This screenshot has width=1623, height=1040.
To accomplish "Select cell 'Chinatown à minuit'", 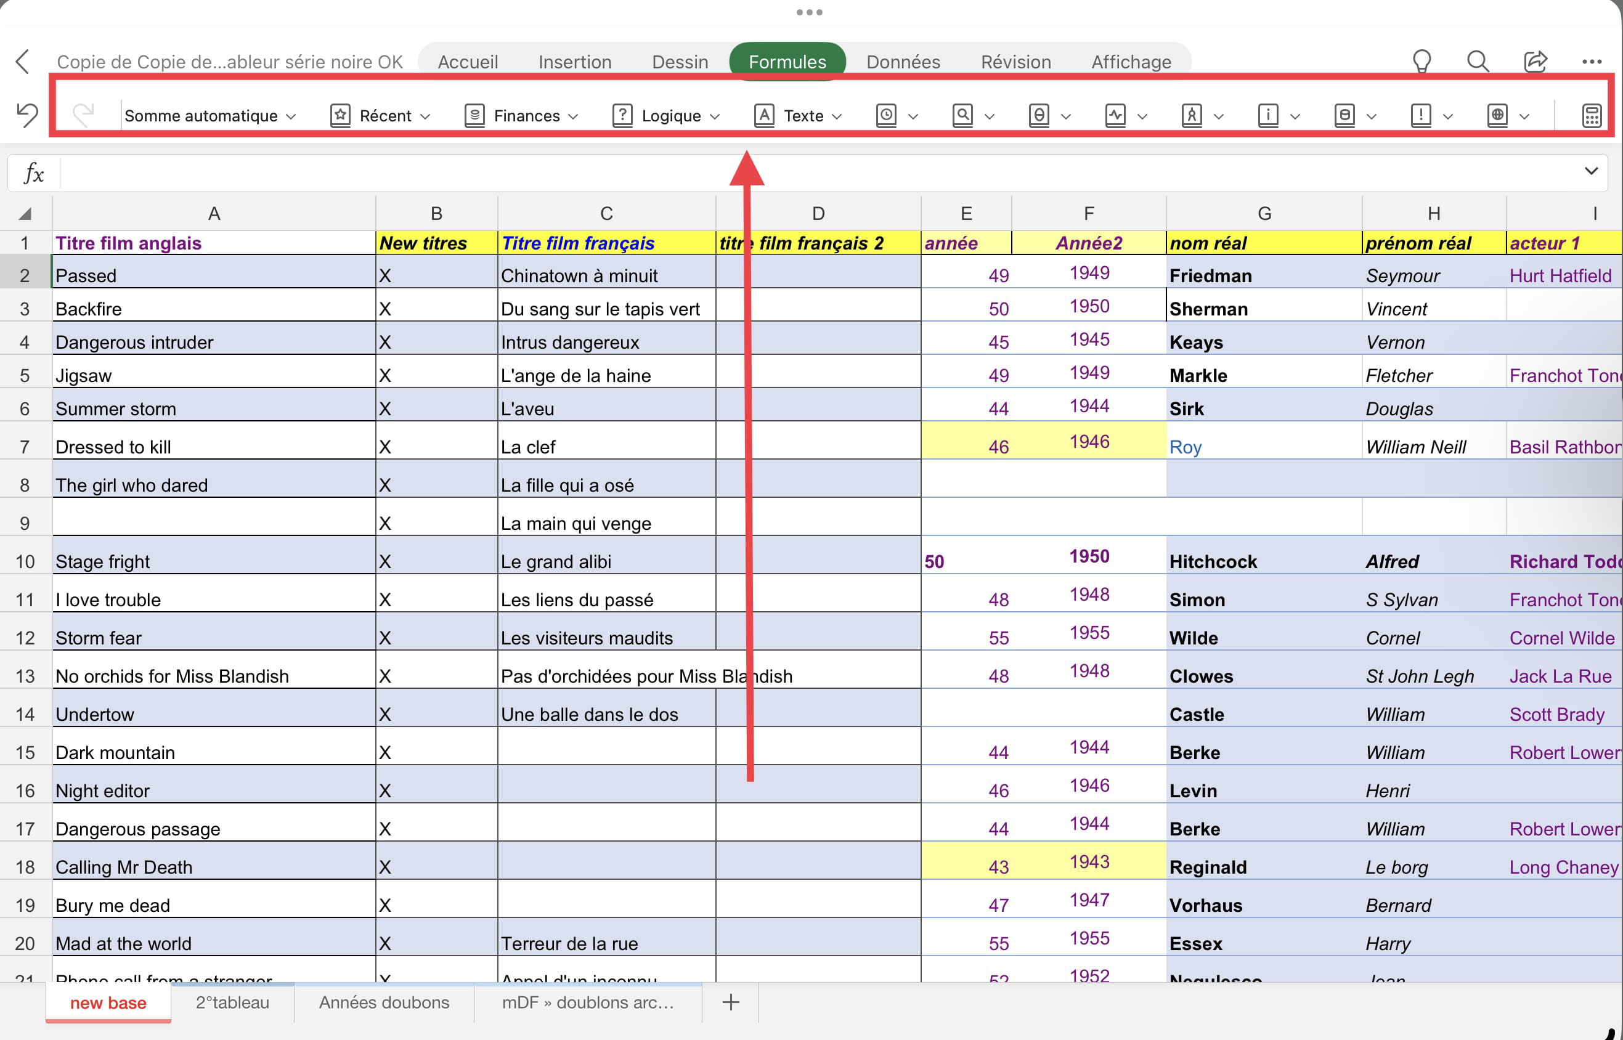I will click(x=606, y=272).
